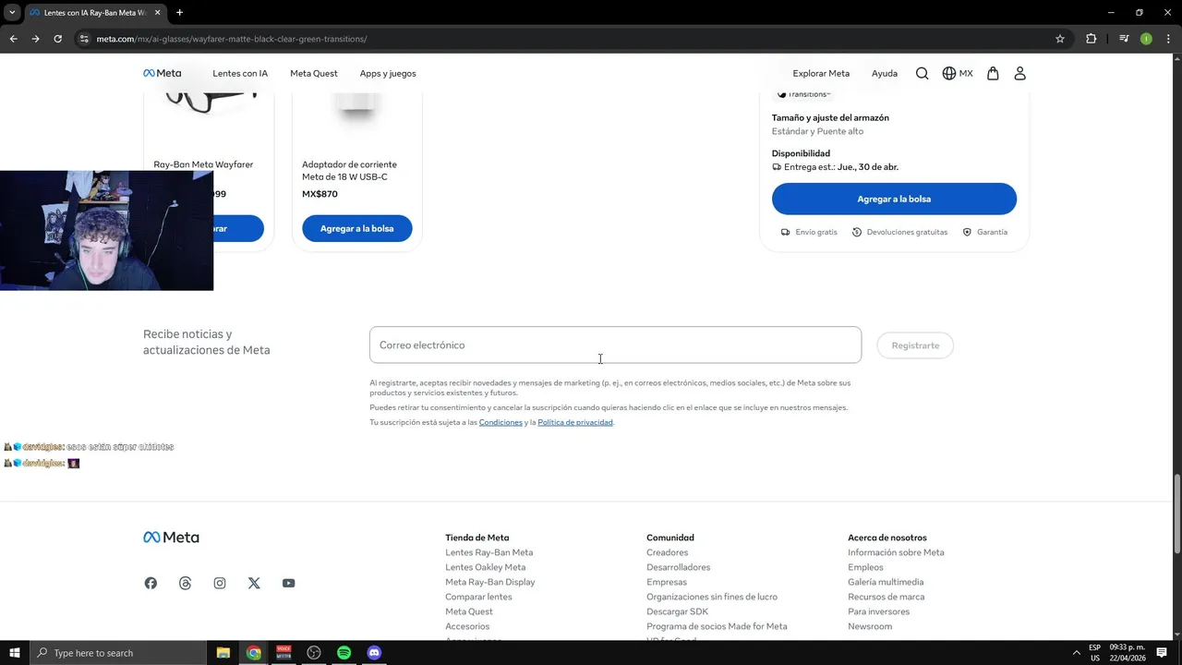Open Meta's Instagram icon in footer
Image resolution: width=1182 pixels, height=665 pixels.
coord(220,583)
